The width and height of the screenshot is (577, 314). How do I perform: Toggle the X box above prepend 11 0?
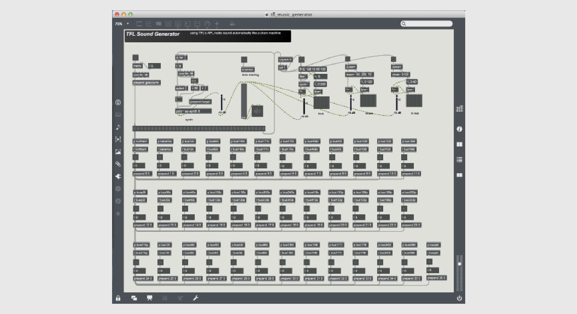point(404,157)
